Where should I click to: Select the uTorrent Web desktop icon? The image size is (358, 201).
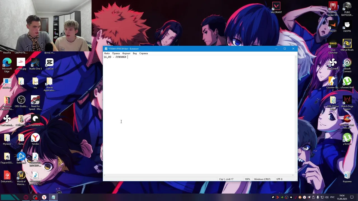[347, 83]
